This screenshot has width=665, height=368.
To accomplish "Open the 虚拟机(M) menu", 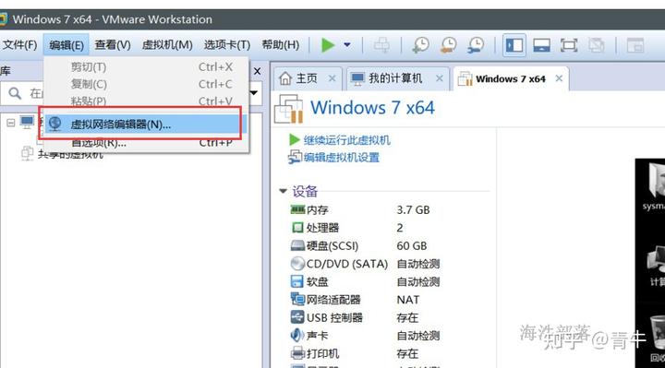I will coord(167,45).
